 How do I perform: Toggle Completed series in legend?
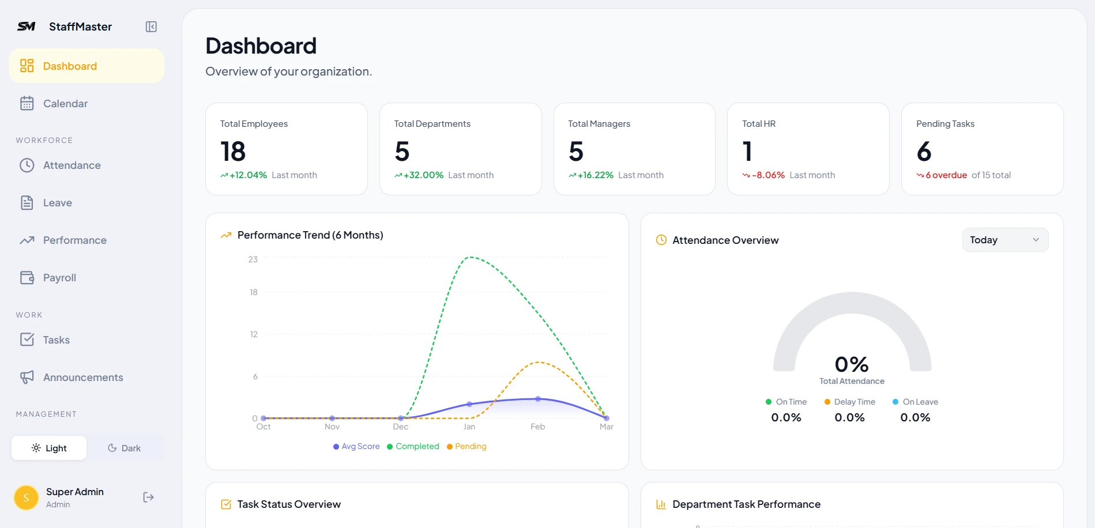point(413,446)
